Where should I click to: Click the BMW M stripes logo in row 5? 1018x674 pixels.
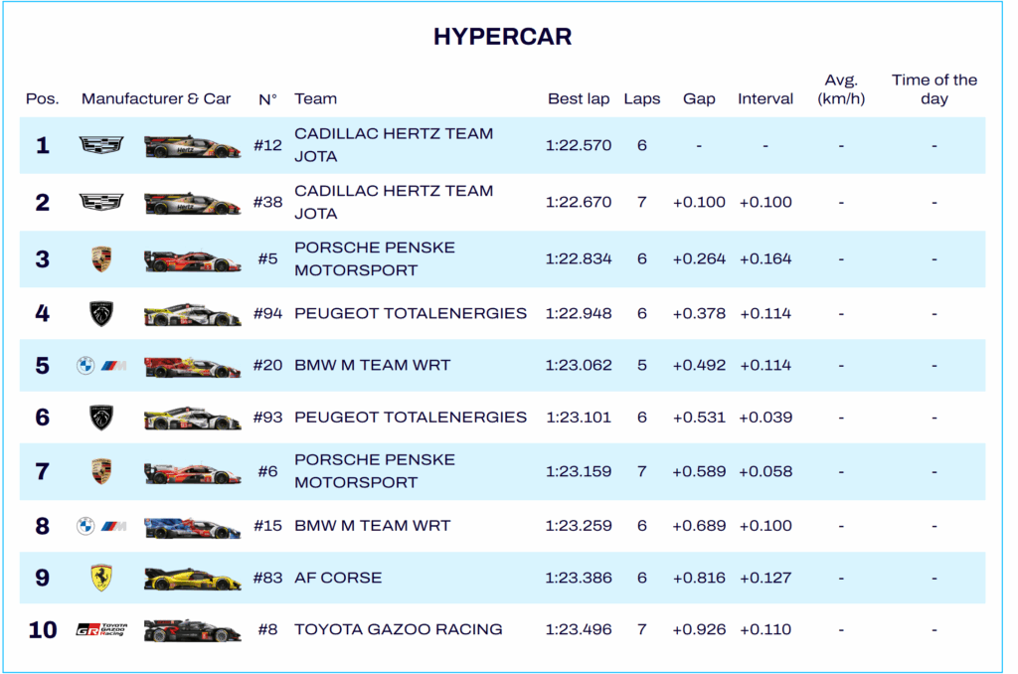click(x=113, y=366)
